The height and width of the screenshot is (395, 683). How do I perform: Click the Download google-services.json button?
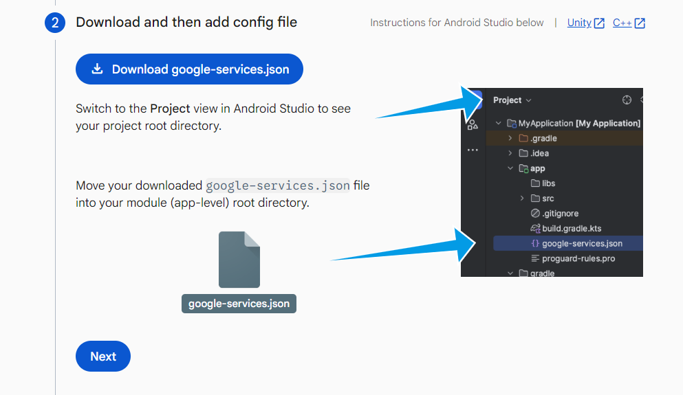[x=189, y=69]
